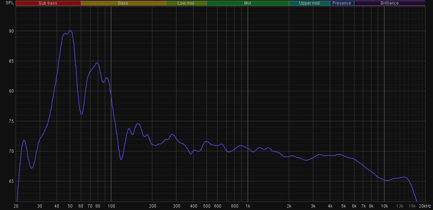The image size is (433, 210).
Task: Click the curve dip near 60 Hz
Action: (81, 114)
